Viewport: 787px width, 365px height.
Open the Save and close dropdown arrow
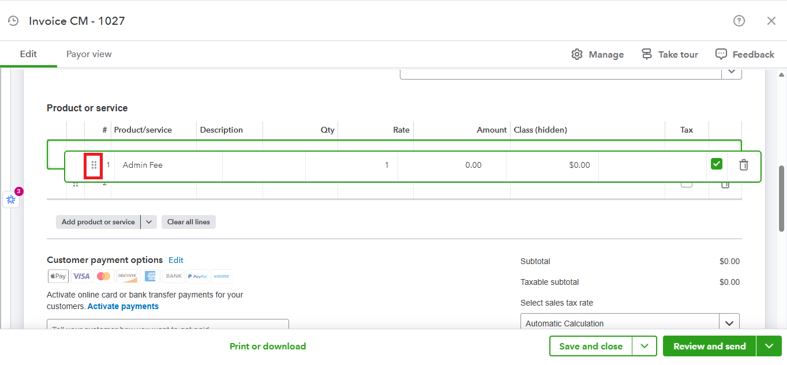[x=644, y=347]
